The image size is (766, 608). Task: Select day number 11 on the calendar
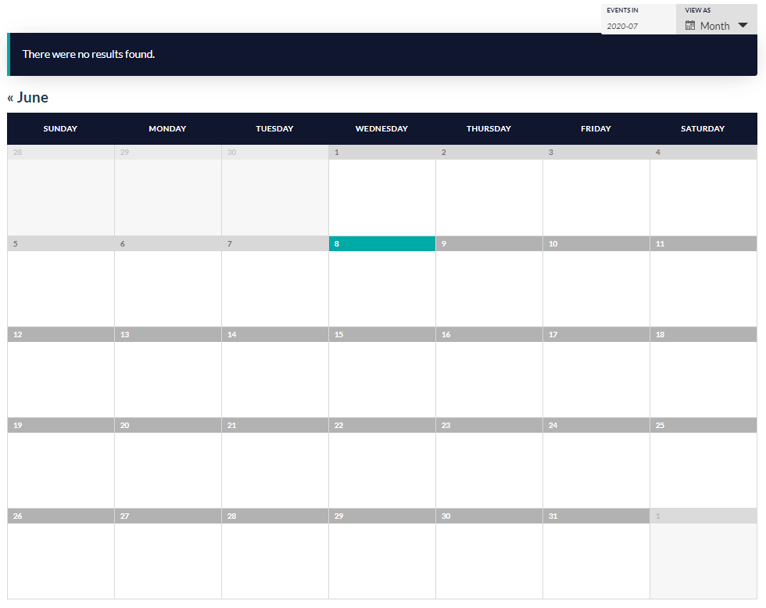pos(660,243)
